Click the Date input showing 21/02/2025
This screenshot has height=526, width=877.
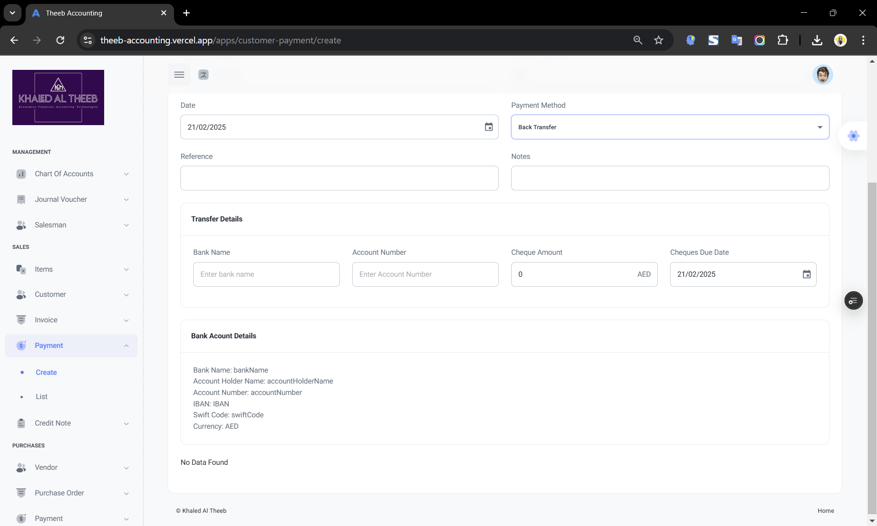[339, 127]
